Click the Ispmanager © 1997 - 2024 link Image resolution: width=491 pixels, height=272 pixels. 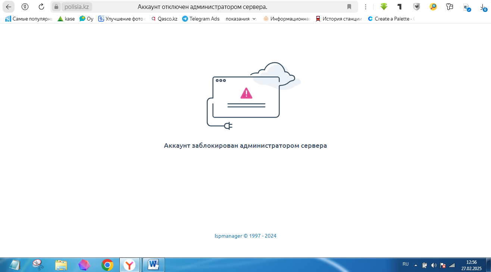tap(245, 236)
